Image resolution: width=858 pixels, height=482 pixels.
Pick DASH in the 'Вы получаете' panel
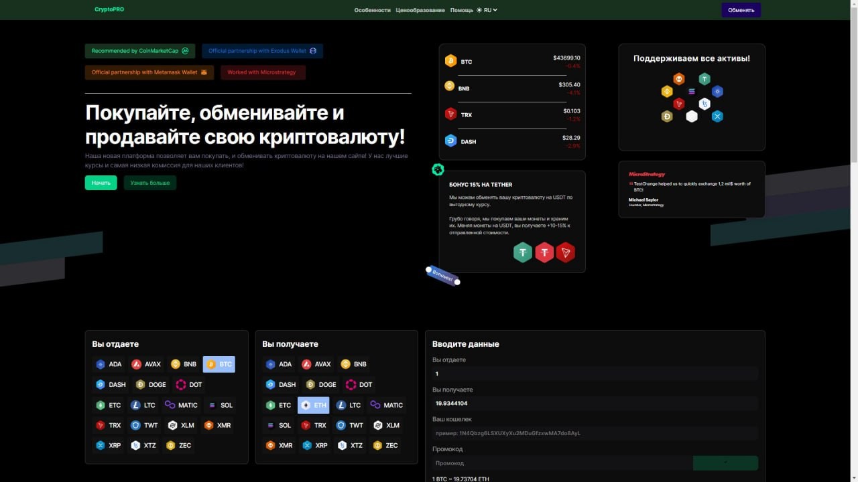pyautogui.click(x=282, y=384)
